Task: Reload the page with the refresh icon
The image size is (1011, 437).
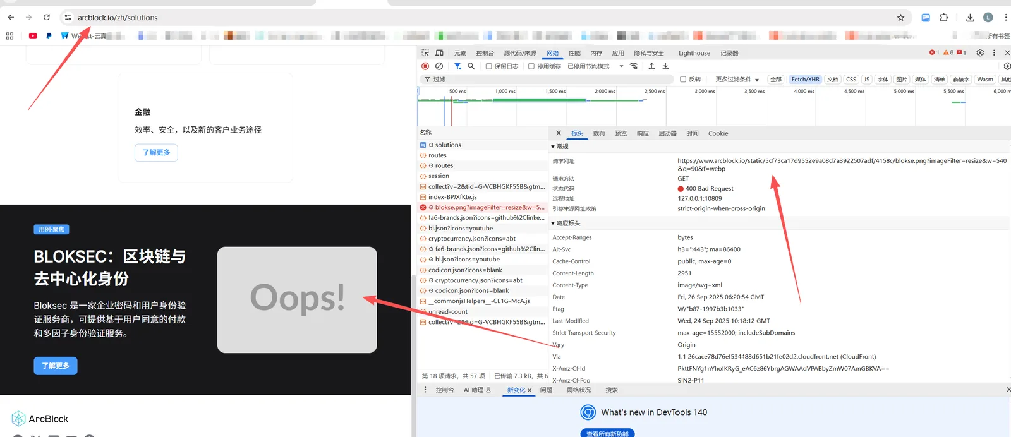Action: [47, 18]
